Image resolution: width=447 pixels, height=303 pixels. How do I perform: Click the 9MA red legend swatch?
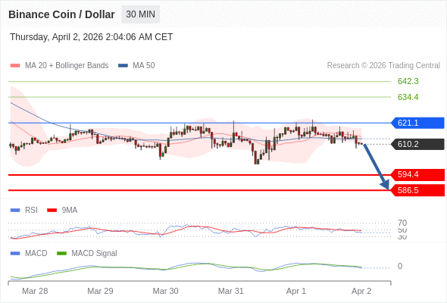(x=52, y=211)
